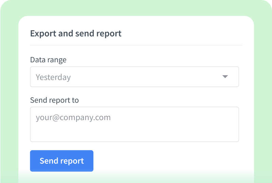Click the your@company.com placeholder text
The image size is (272, 183).
coord(73,118)
